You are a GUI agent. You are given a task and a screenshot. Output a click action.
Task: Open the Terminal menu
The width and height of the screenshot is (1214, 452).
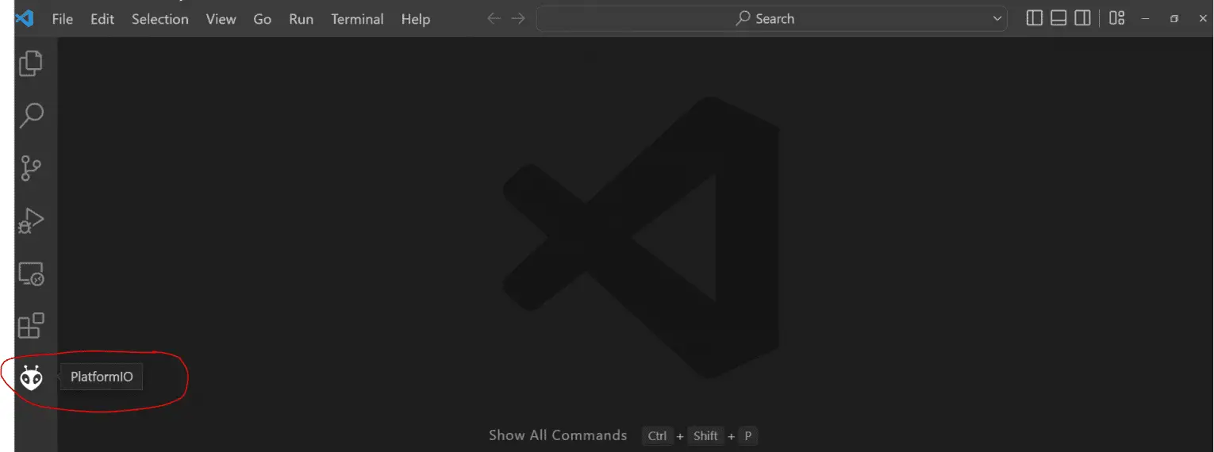[357, 19]
